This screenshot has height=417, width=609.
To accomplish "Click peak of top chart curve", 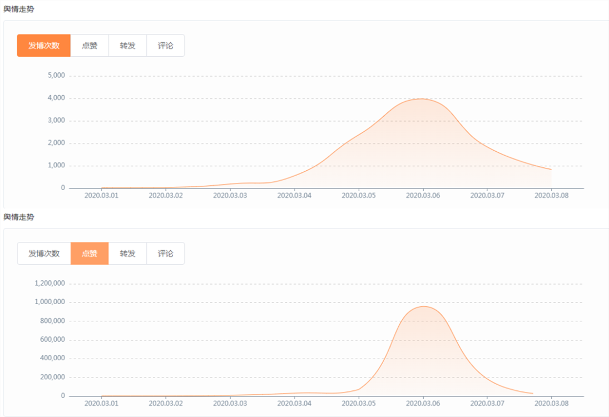I will click(x=422, y=98).
